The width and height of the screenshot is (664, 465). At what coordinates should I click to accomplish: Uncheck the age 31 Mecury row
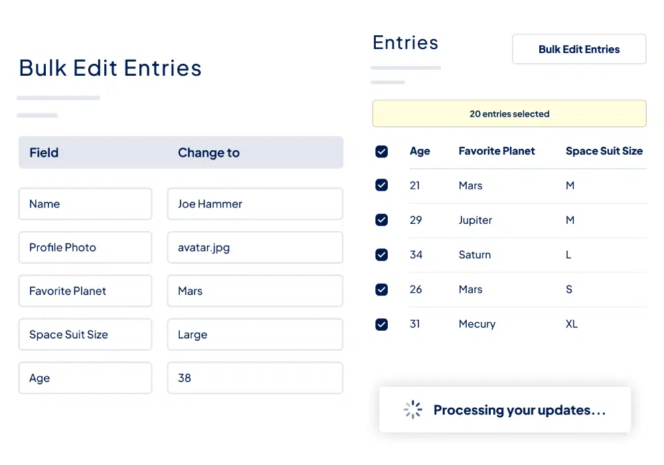coord(382,324)
